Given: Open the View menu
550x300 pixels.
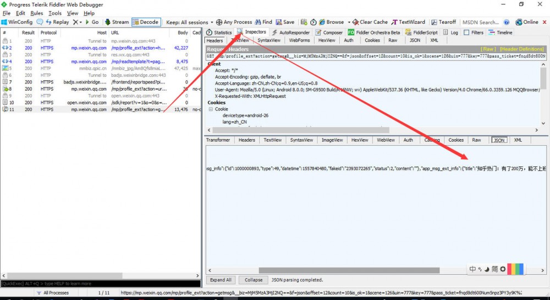Looking at the screenshot, I should pyautogui.click(x=73, y=13).
